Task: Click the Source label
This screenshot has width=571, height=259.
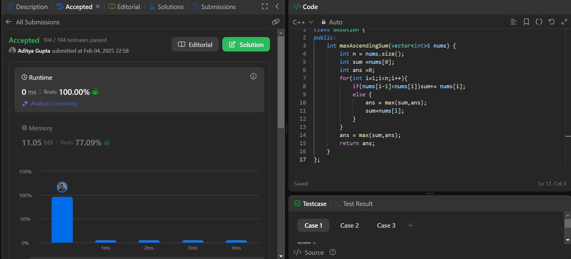Action: tap(314, 252)
